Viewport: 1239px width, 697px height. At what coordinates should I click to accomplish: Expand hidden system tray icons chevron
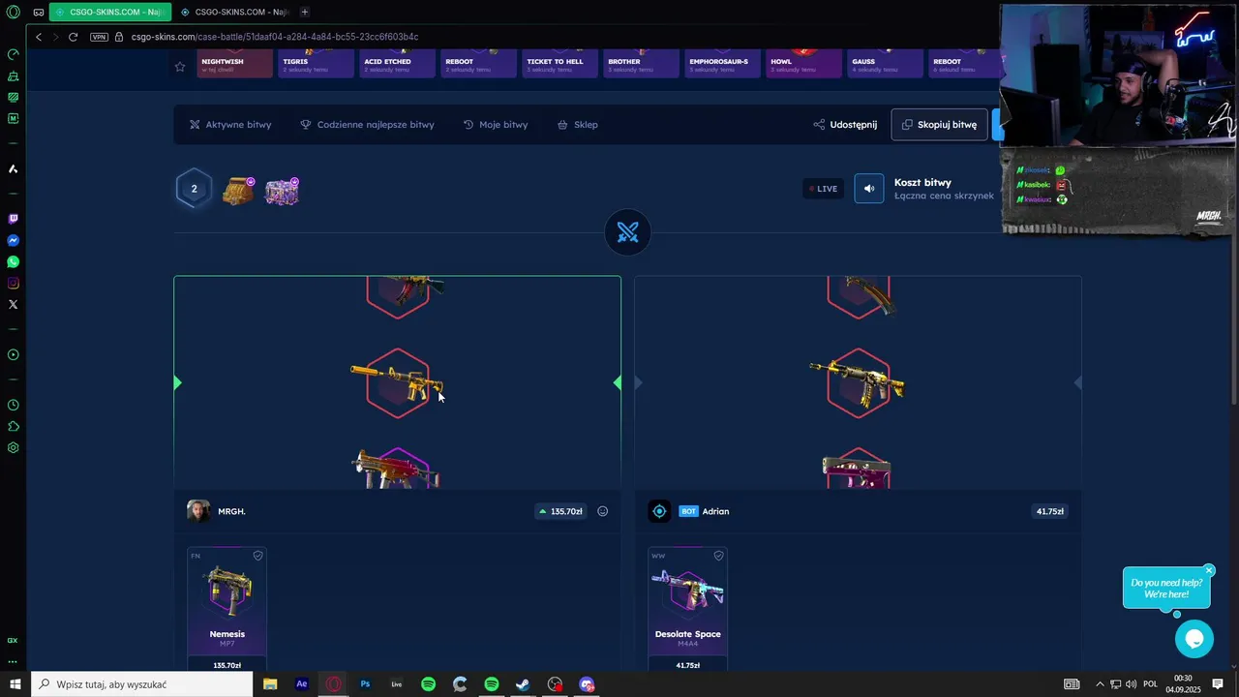(1100, 684)
